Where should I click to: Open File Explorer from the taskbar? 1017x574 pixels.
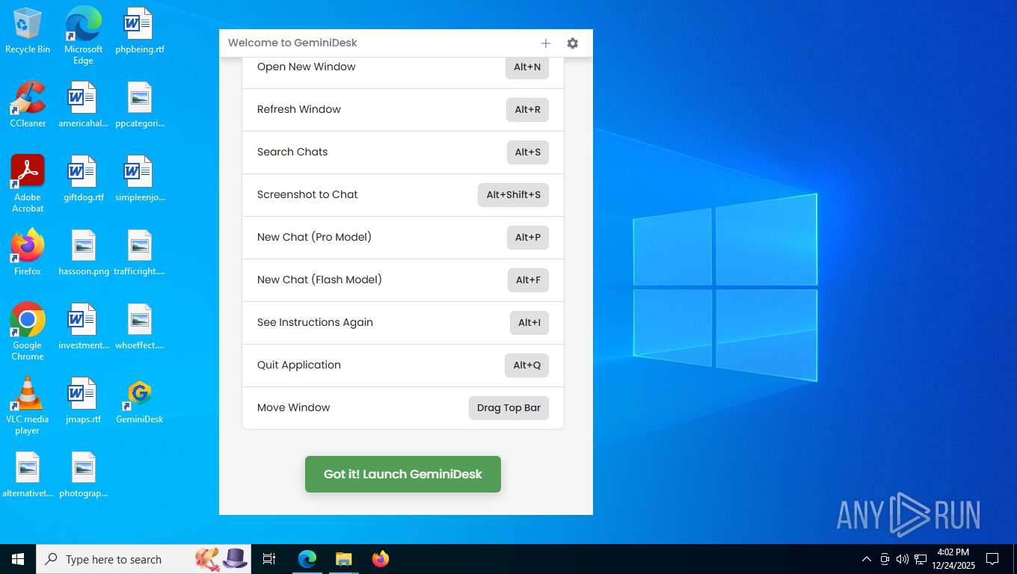click(343, 559)
